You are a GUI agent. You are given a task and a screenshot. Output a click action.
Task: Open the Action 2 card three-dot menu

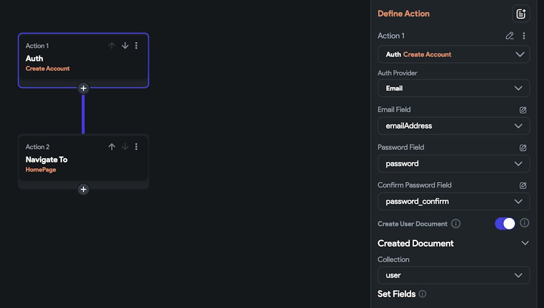point(136,147)
